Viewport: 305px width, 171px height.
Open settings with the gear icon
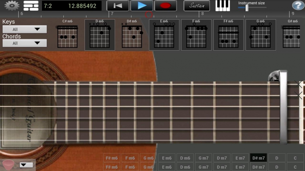click(12, 5)
